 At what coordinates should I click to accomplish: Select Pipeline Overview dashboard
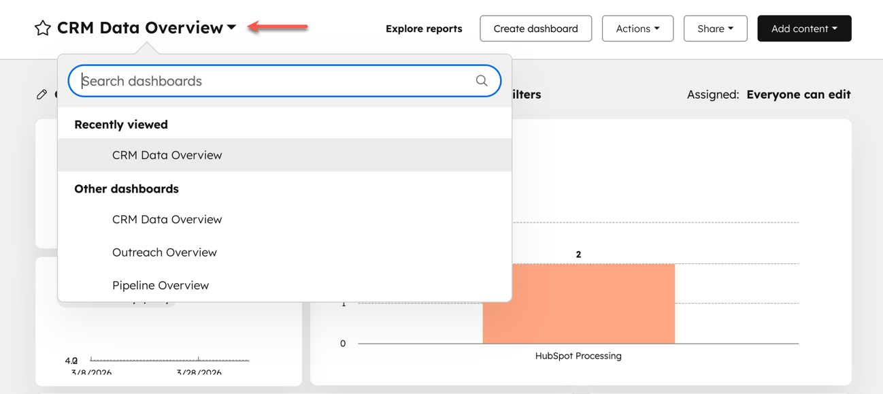pyautogui.click(x=284, y=285)
